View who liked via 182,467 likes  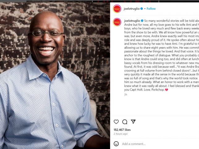[122, 130]
